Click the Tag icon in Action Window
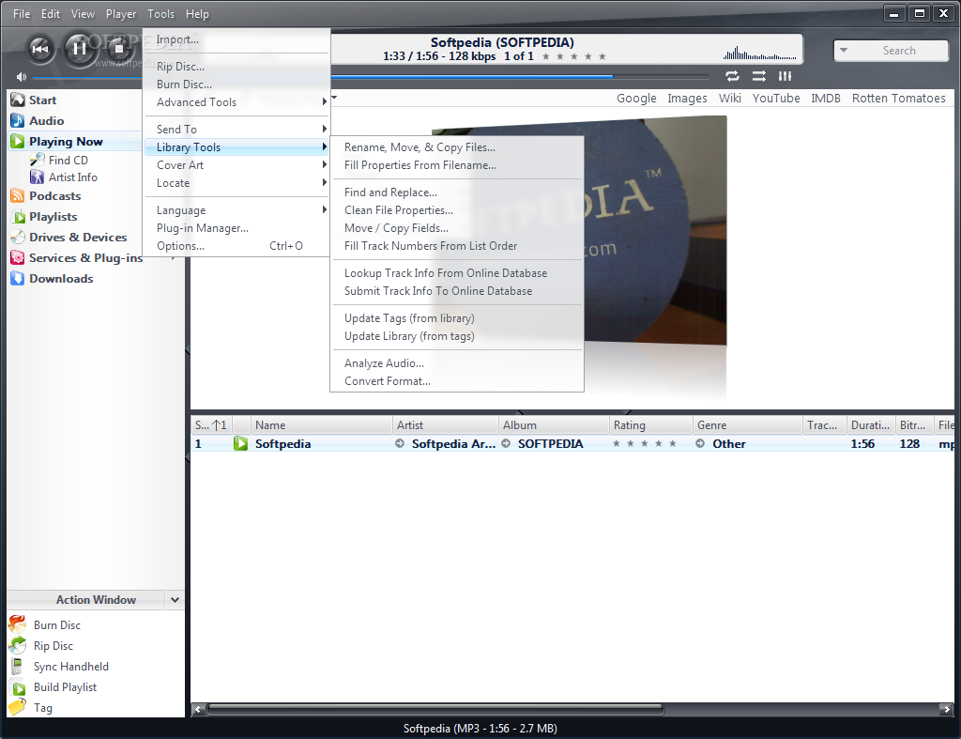The image size is (961, 739). [x=18, y=707]
